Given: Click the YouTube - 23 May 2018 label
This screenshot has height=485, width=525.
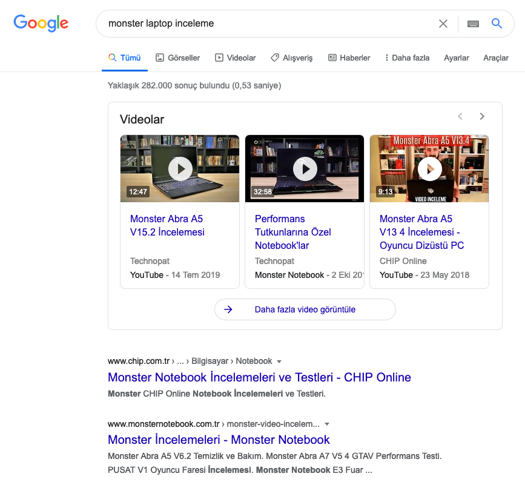Looking at the screenshot, I should [x=424, y=275].
